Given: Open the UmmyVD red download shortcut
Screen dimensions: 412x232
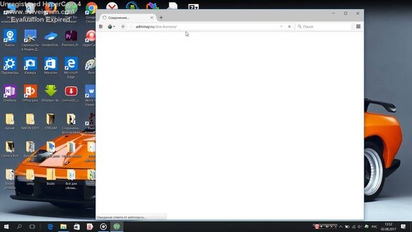Looking at the screenshot, I should [71, 93].
